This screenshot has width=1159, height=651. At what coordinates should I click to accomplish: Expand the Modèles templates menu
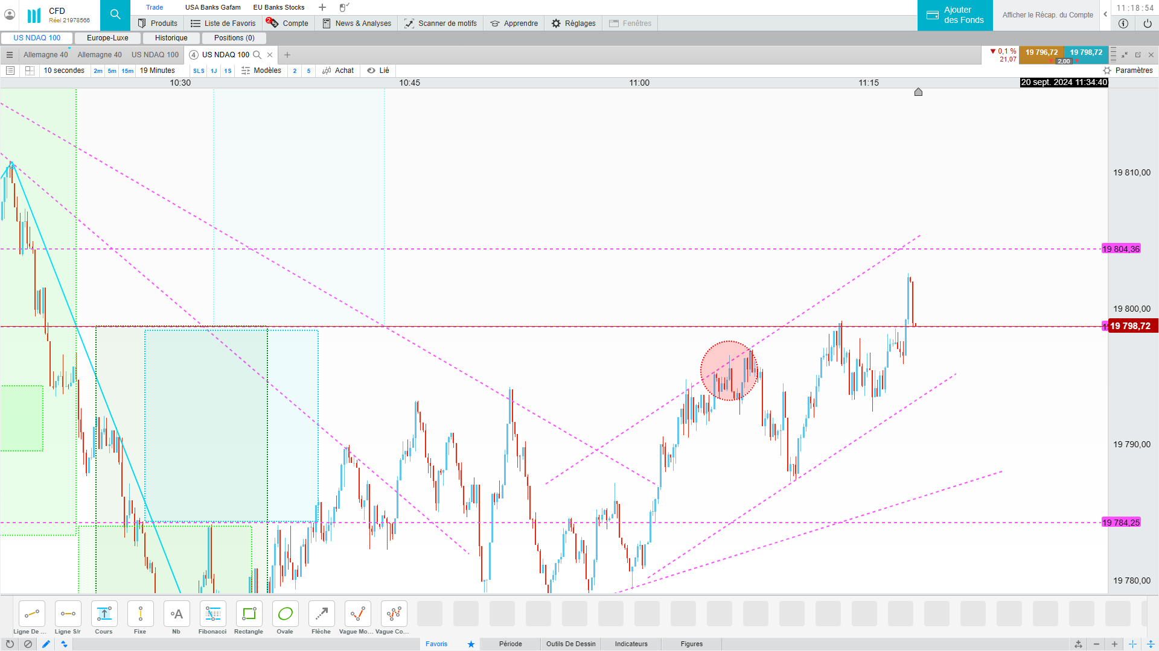coord(261,71)
